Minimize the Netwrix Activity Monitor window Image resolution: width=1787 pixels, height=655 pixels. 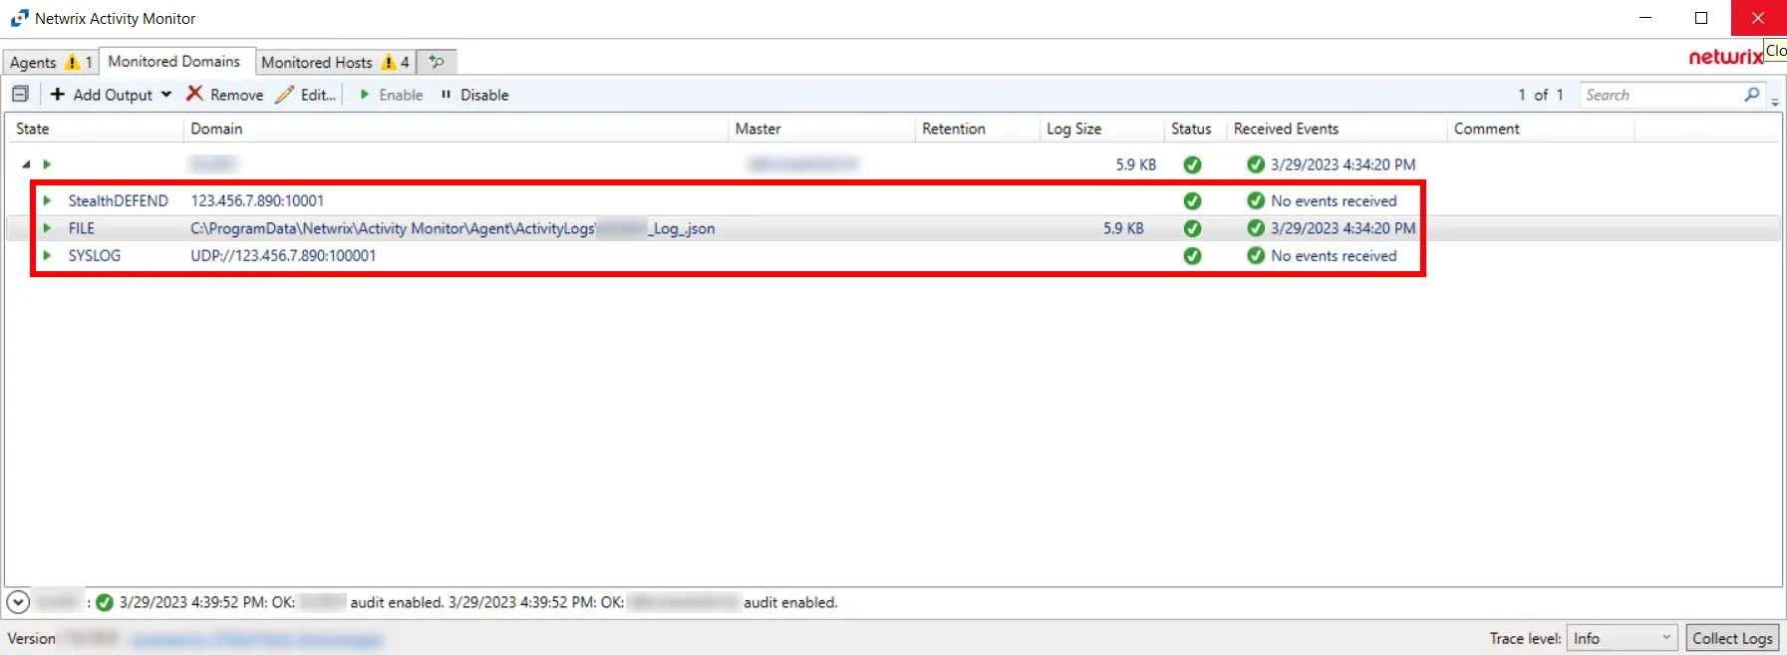(x=1645, y=18)
